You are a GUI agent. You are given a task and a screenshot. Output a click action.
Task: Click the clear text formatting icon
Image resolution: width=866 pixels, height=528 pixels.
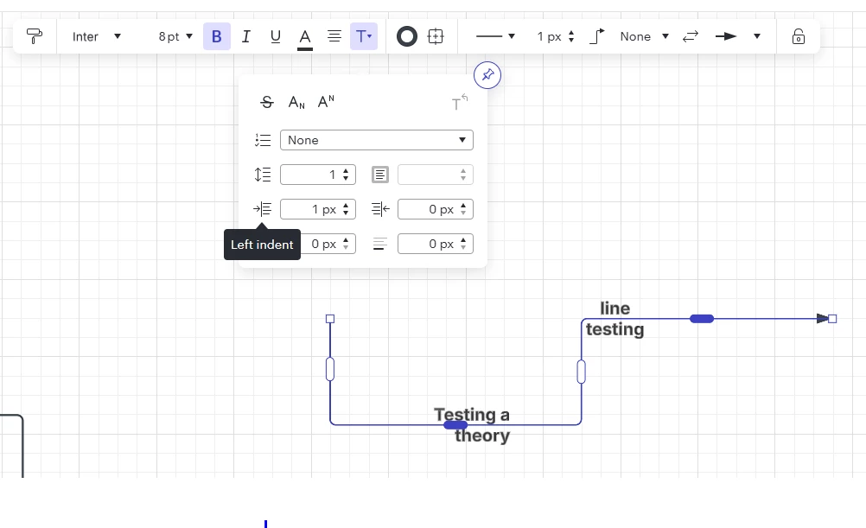(x=460, y=102)
